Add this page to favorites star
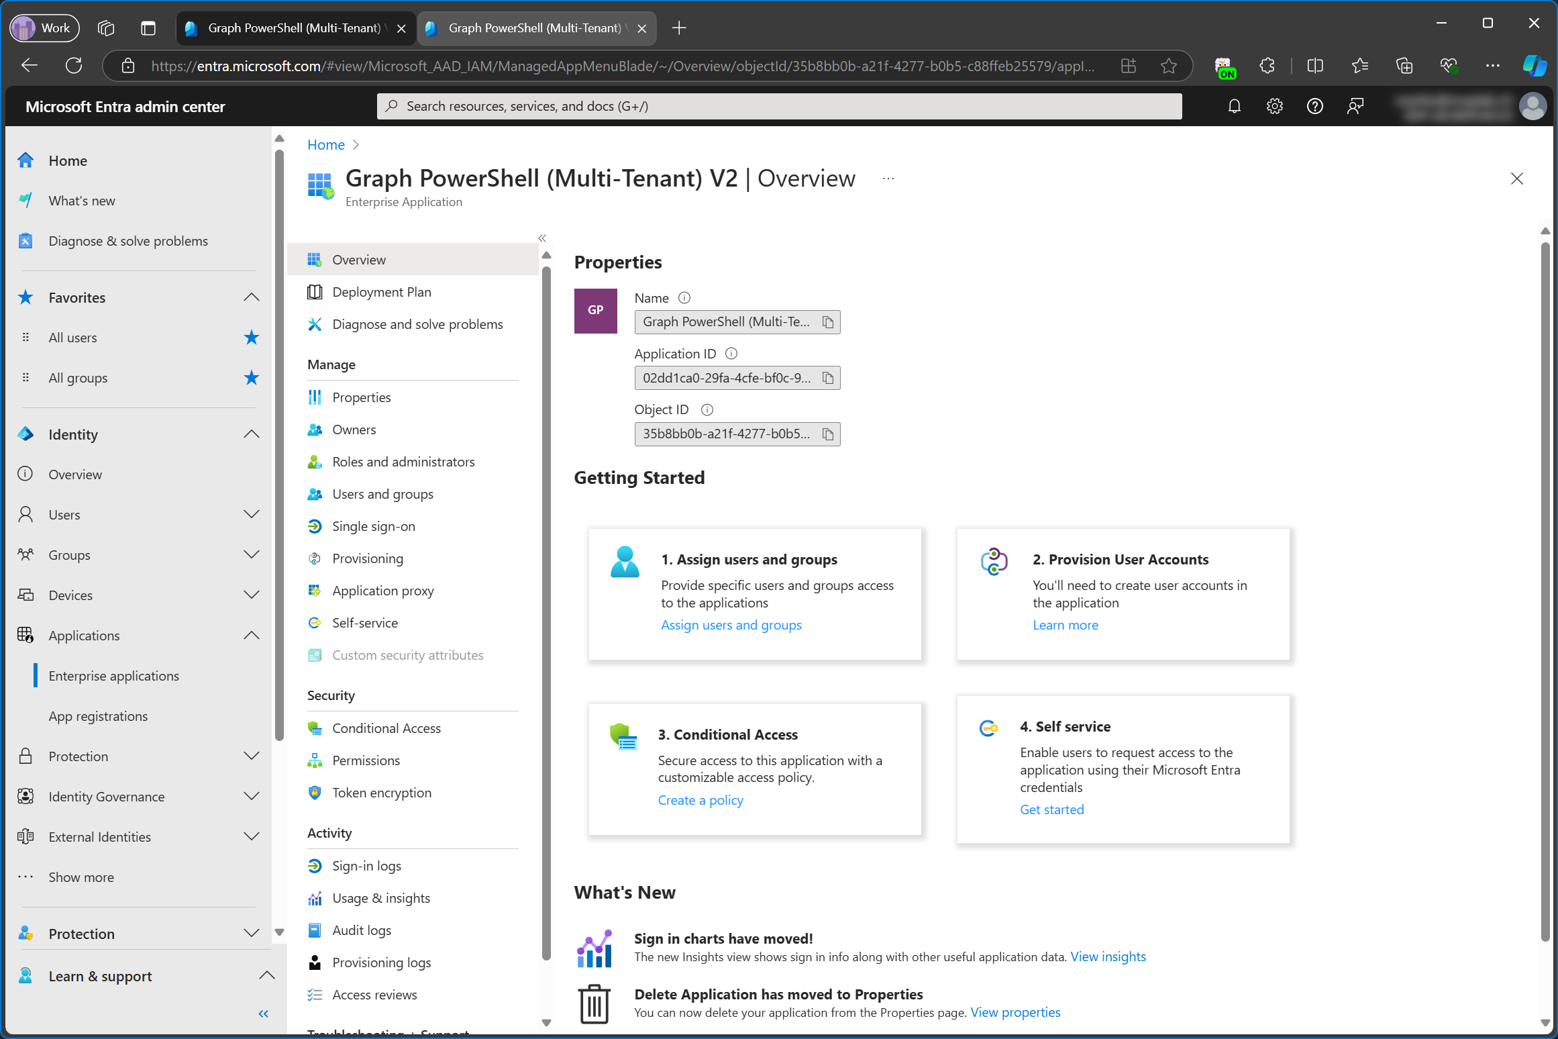The width and height of the screenshot is (1558, 1039). point(1169,66)
